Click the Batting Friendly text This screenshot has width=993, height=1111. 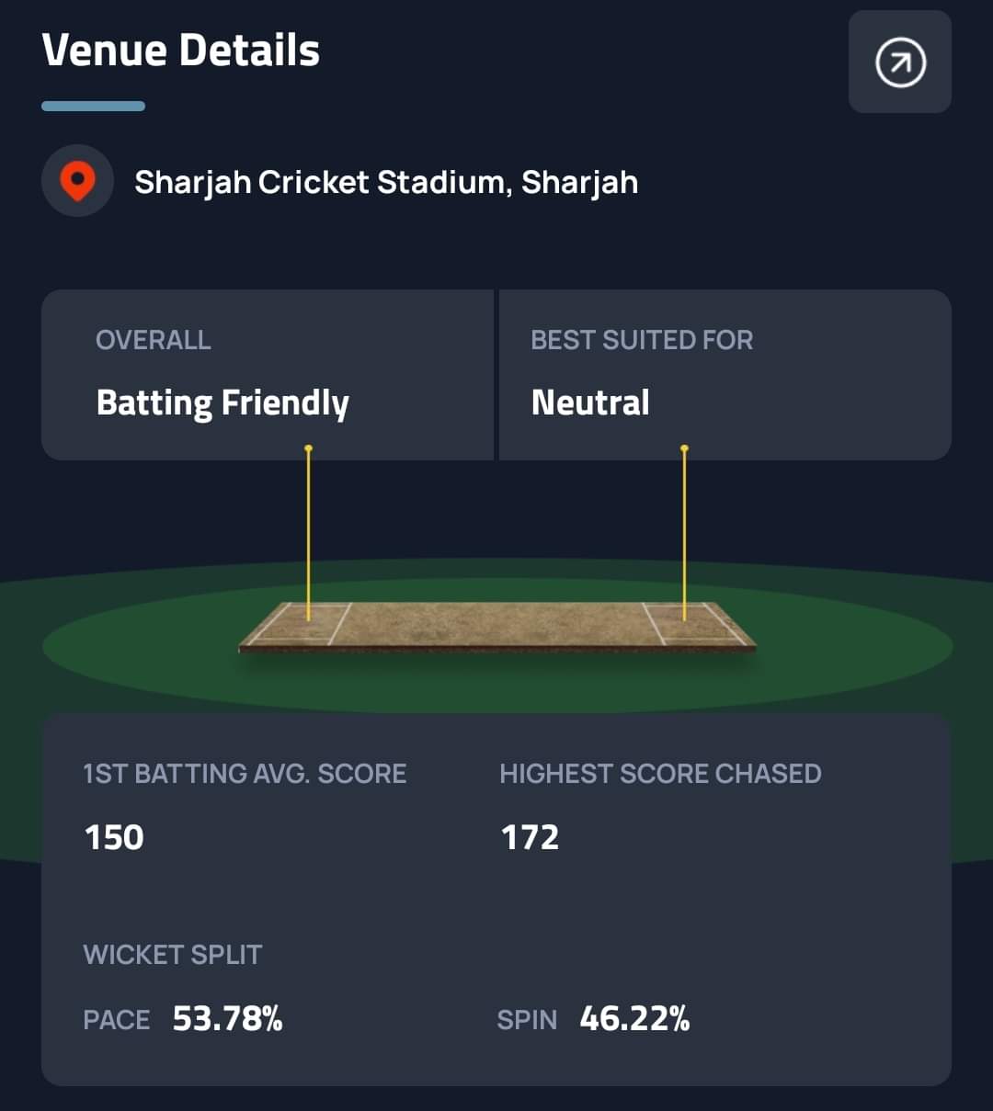coord(223,402)
